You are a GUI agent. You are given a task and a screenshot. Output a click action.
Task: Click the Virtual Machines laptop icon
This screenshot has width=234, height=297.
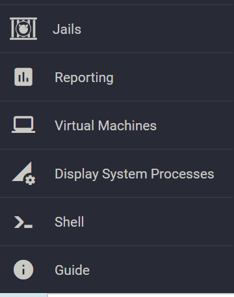coord(23,124)
